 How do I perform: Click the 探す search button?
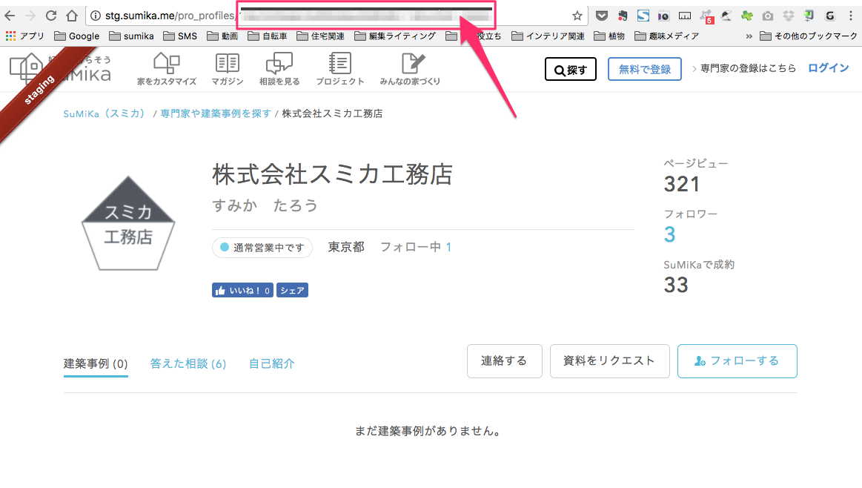click(571, 69)
